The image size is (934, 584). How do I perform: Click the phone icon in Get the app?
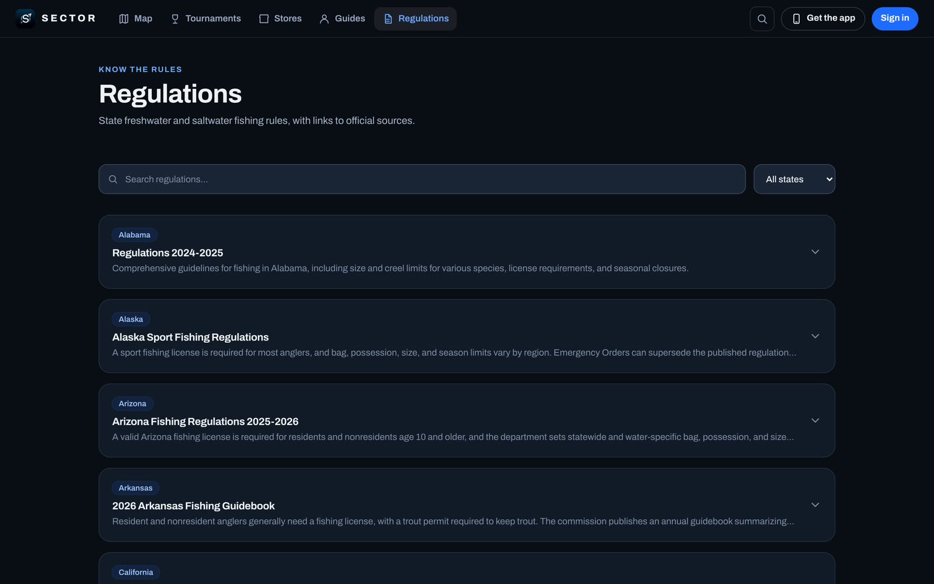(796, 19)
